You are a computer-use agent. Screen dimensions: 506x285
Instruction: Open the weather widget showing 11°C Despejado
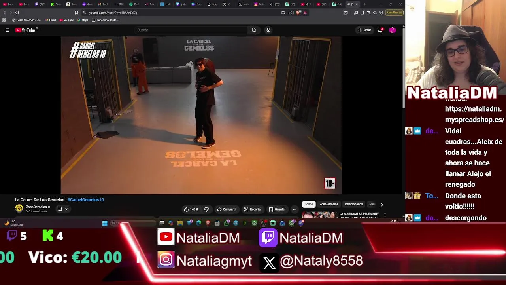(x=14, y=223)
